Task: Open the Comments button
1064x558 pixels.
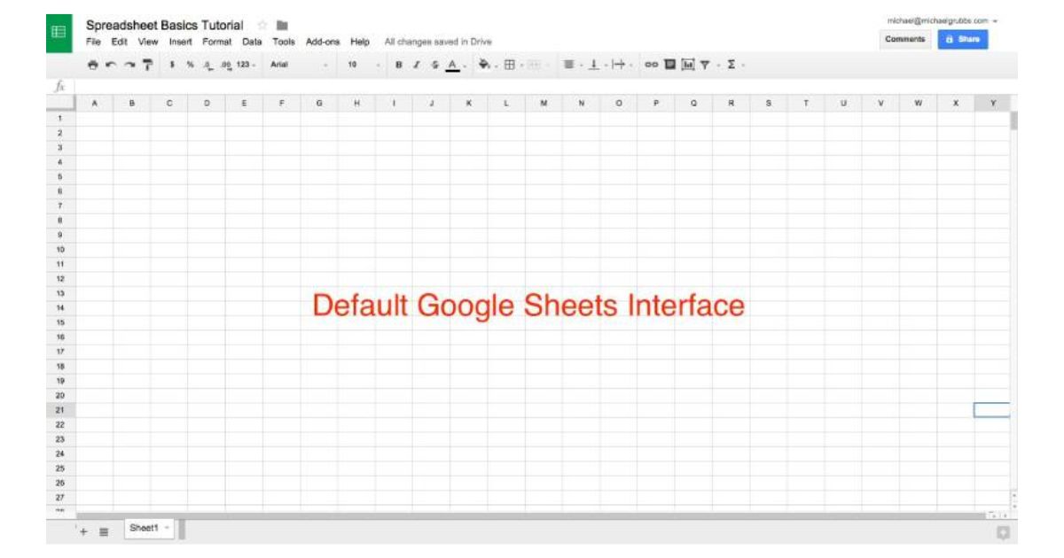Action: point(905,39)
